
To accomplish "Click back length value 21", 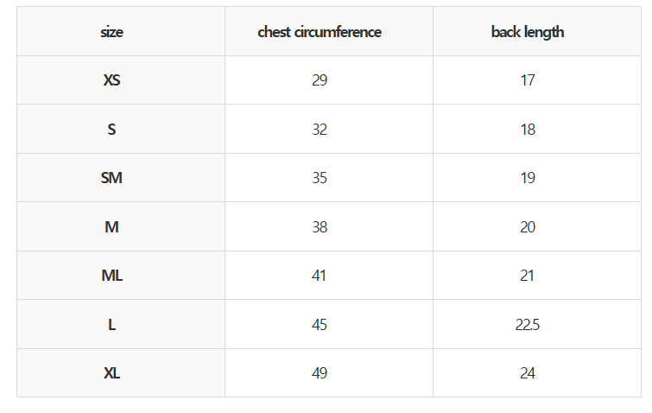I will click(x=528, y=276).
